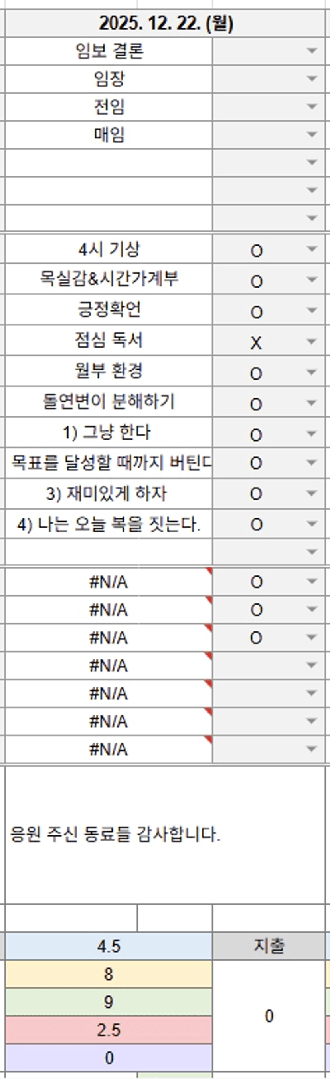
Task: Expand the 돌연변이 분해하기 dropdown arrow
Action: (311, 403)
